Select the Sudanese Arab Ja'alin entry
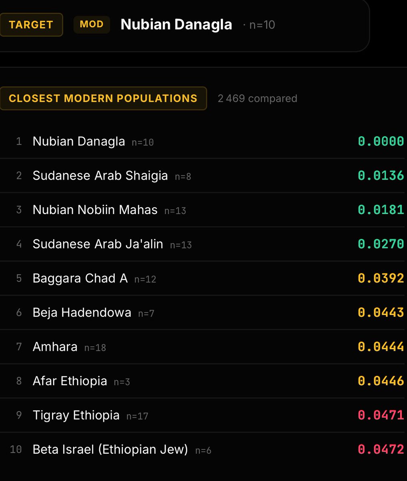 coord(203,244)
